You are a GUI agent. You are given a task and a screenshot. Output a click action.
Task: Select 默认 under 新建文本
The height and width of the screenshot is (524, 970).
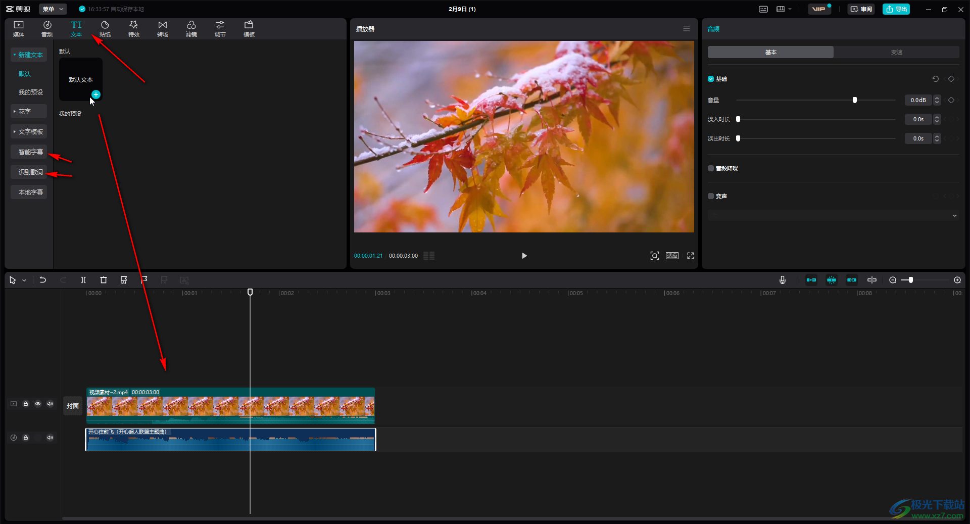(x=25, y=74)
